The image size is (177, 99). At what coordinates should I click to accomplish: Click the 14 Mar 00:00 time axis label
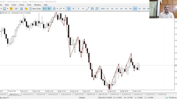click(x=112, y=91)
